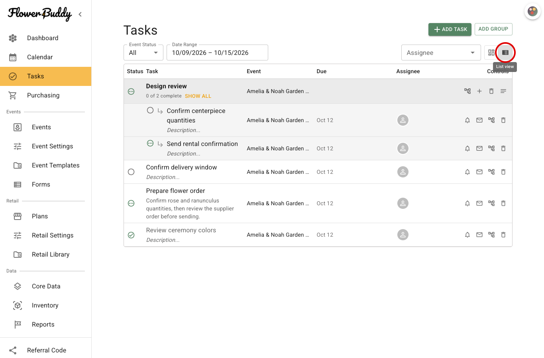Go to Calendar in the sidebar
Screen dimensions: 544x358
(x=45, y=57)
